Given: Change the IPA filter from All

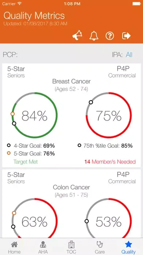Looking at the screenshot, I should pyautogui.click(x=129, y=55).
